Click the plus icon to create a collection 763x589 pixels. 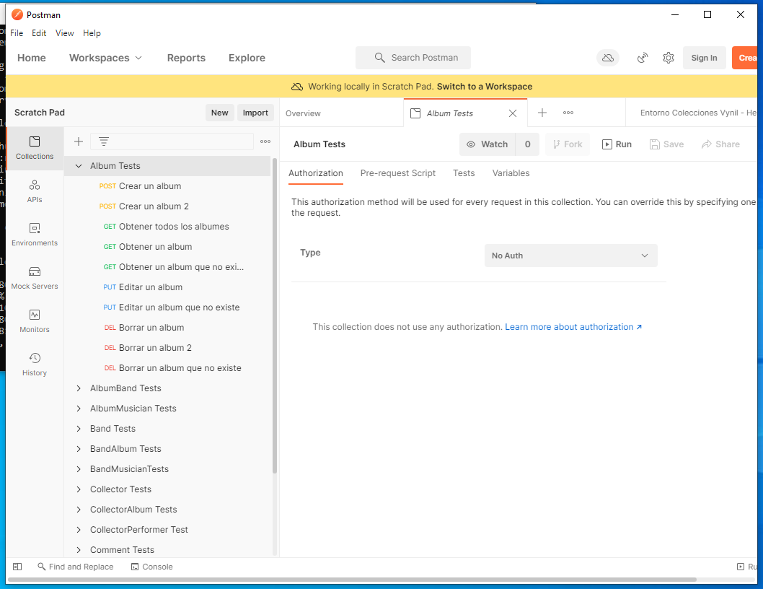[x=79, y=141]
